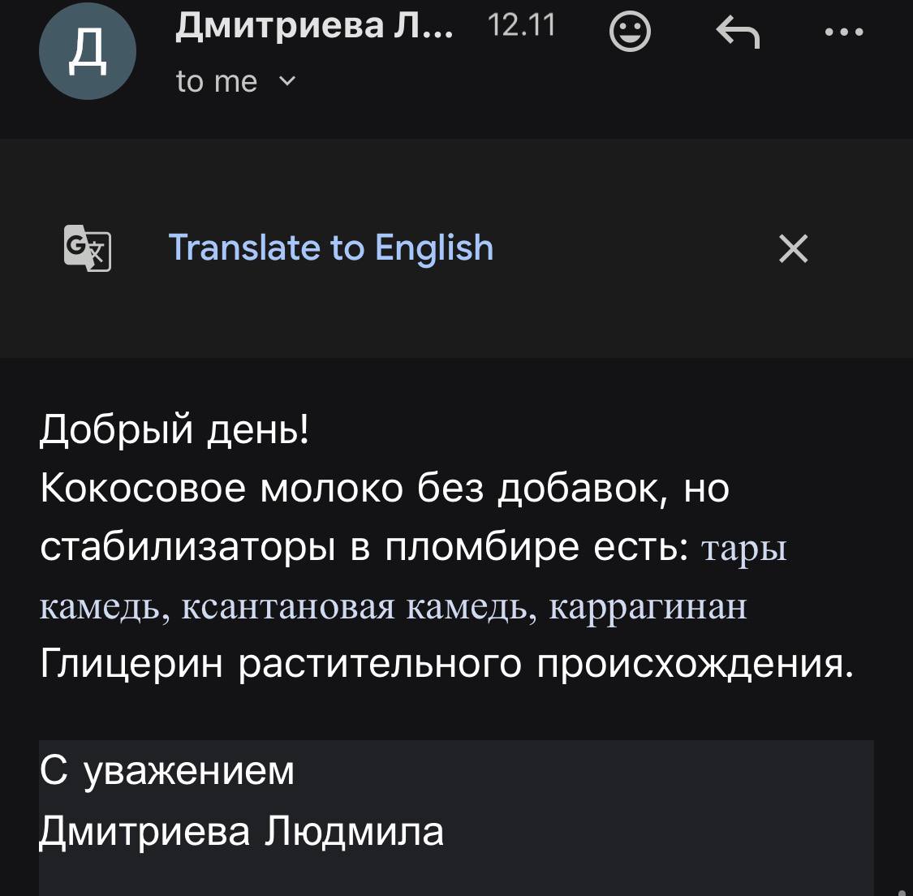
Task: Reply to the email using the arrow icon
Action: pos(738,34)
